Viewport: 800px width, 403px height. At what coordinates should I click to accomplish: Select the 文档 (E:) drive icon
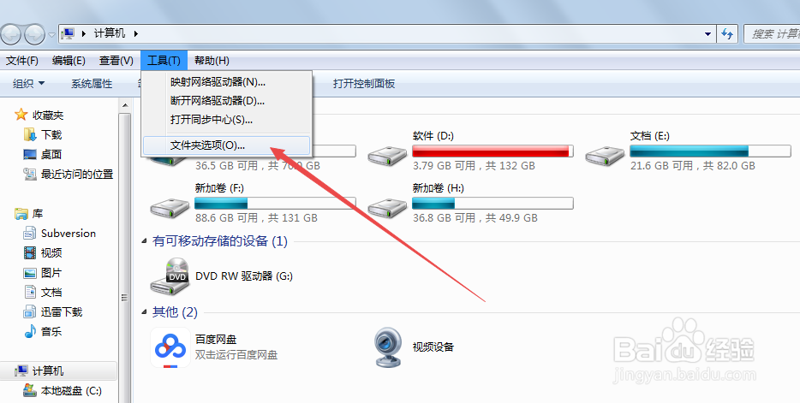click(x=605, y=155)
